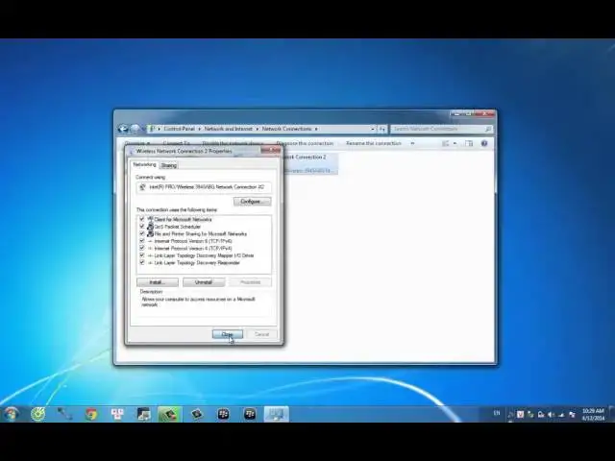Select the Networking tab
This screenshot has width=615, height=461.
coord(144,164)
